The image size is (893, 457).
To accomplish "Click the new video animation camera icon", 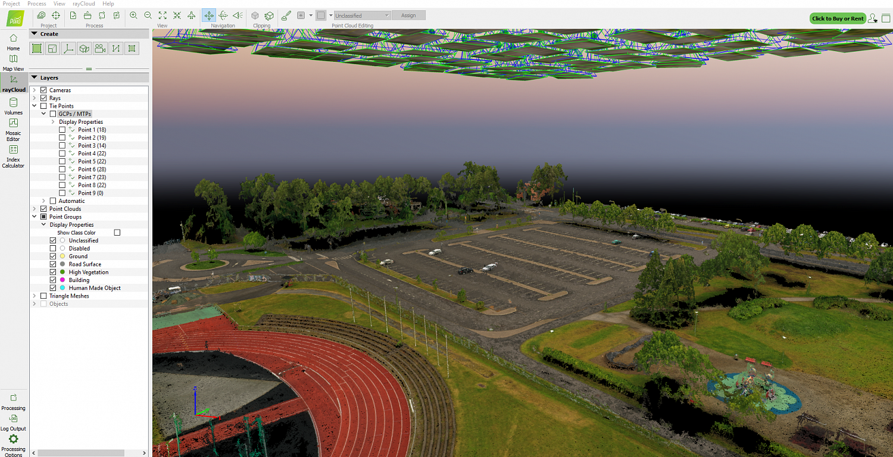I will [x=100, y=49].
